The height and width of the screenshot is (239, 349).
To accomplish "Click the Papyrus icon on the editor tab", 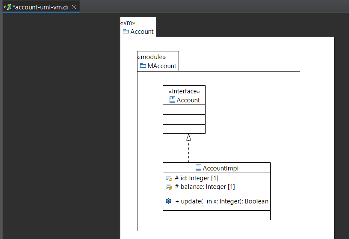I will tap(8, 7).
